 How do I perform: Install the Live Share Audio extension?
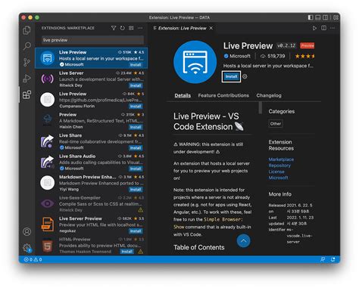click(136, 169)
